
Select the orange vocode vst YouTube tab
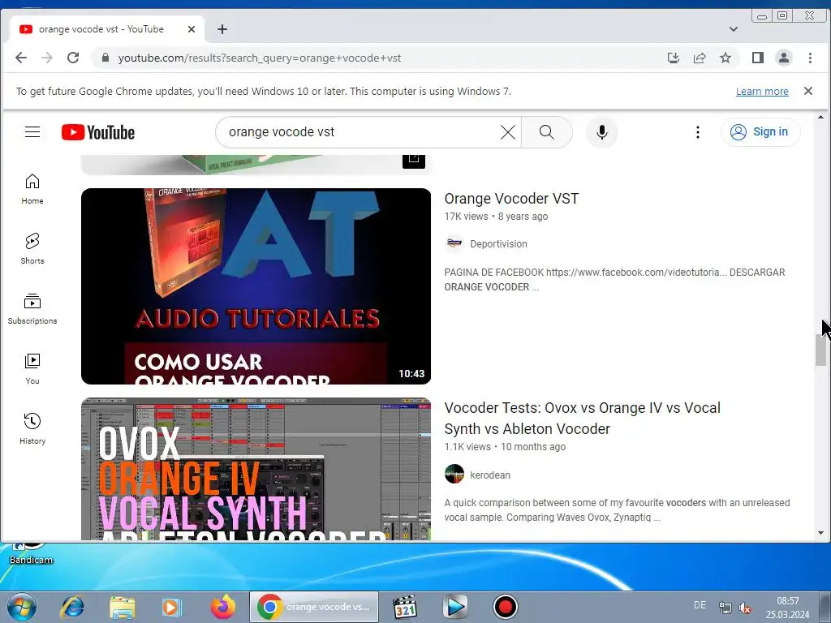101,29
